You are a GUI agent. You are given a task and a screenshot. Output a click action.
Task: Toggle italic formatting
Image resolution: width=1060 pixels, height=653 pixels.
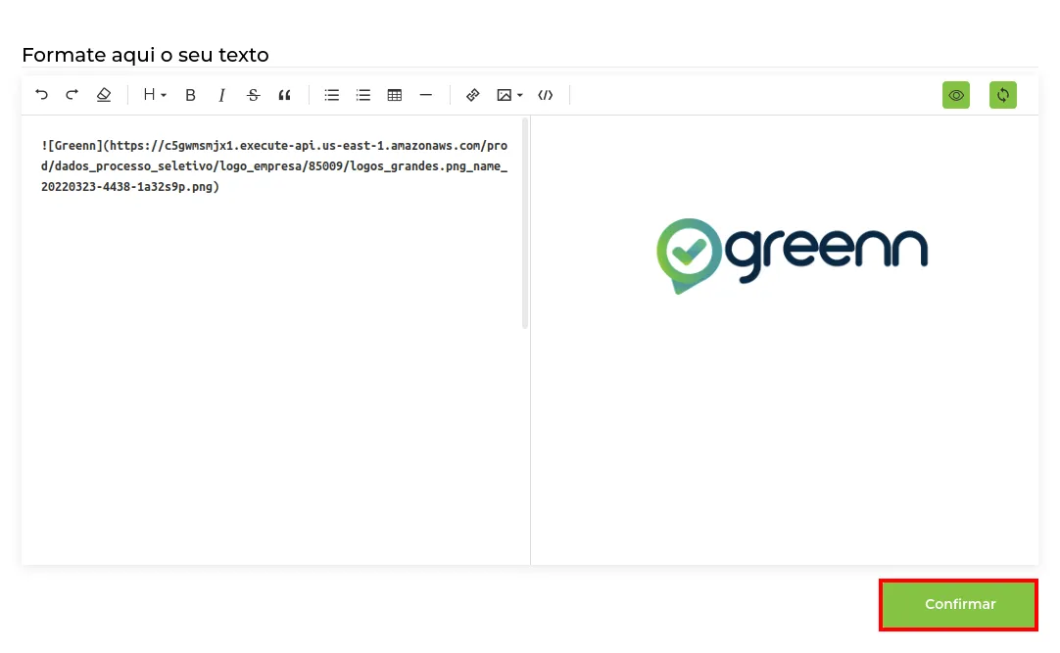(221, 95)
